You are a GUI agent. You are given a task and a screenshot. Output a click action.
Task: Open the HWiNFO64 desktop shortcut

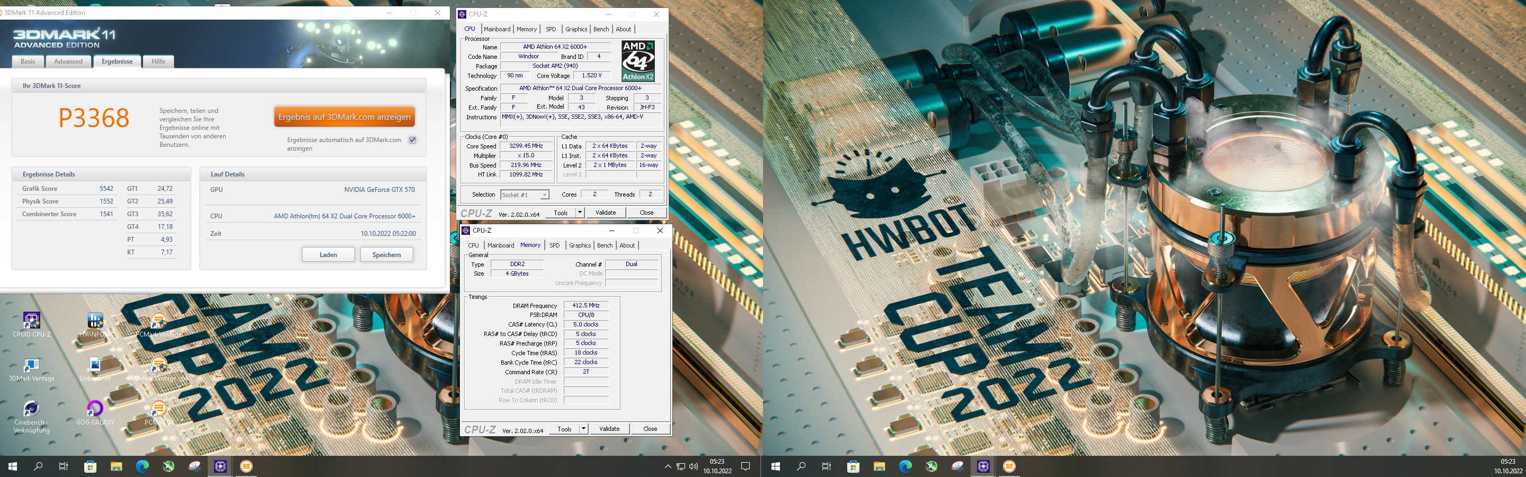click(95, 325)
